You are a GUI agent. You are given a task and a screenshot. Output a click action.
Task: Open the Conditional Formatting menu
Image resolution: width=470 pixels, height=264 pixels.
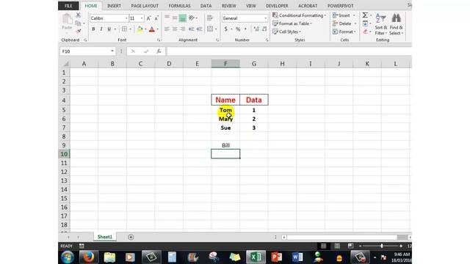pos(299,15)
